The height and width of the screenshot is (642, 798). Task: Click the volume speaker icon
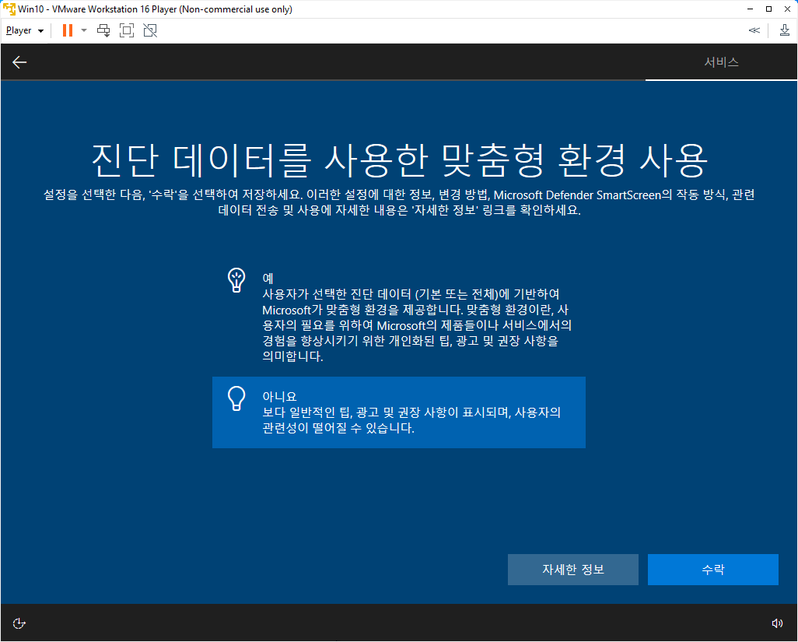(x=777, y=623)
